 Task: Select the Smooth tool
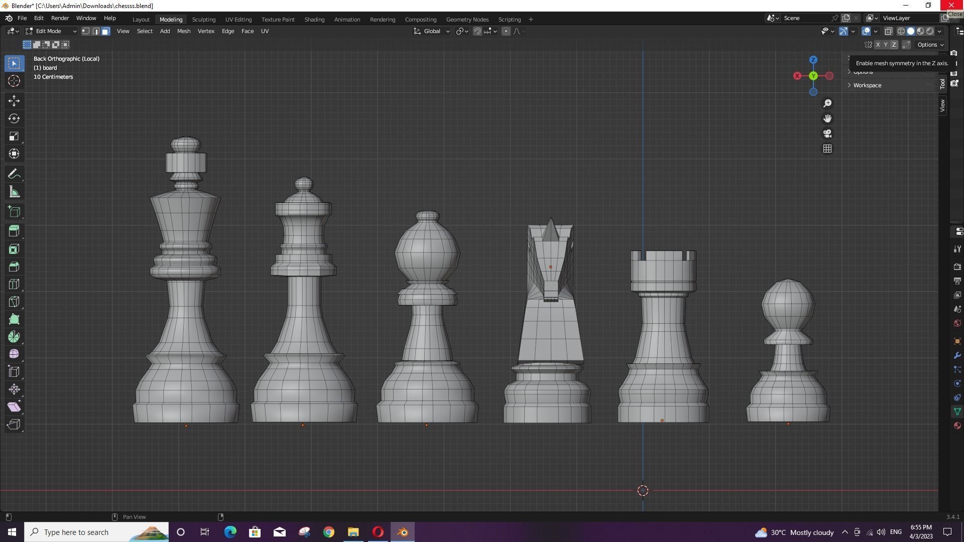click(14, 354)
